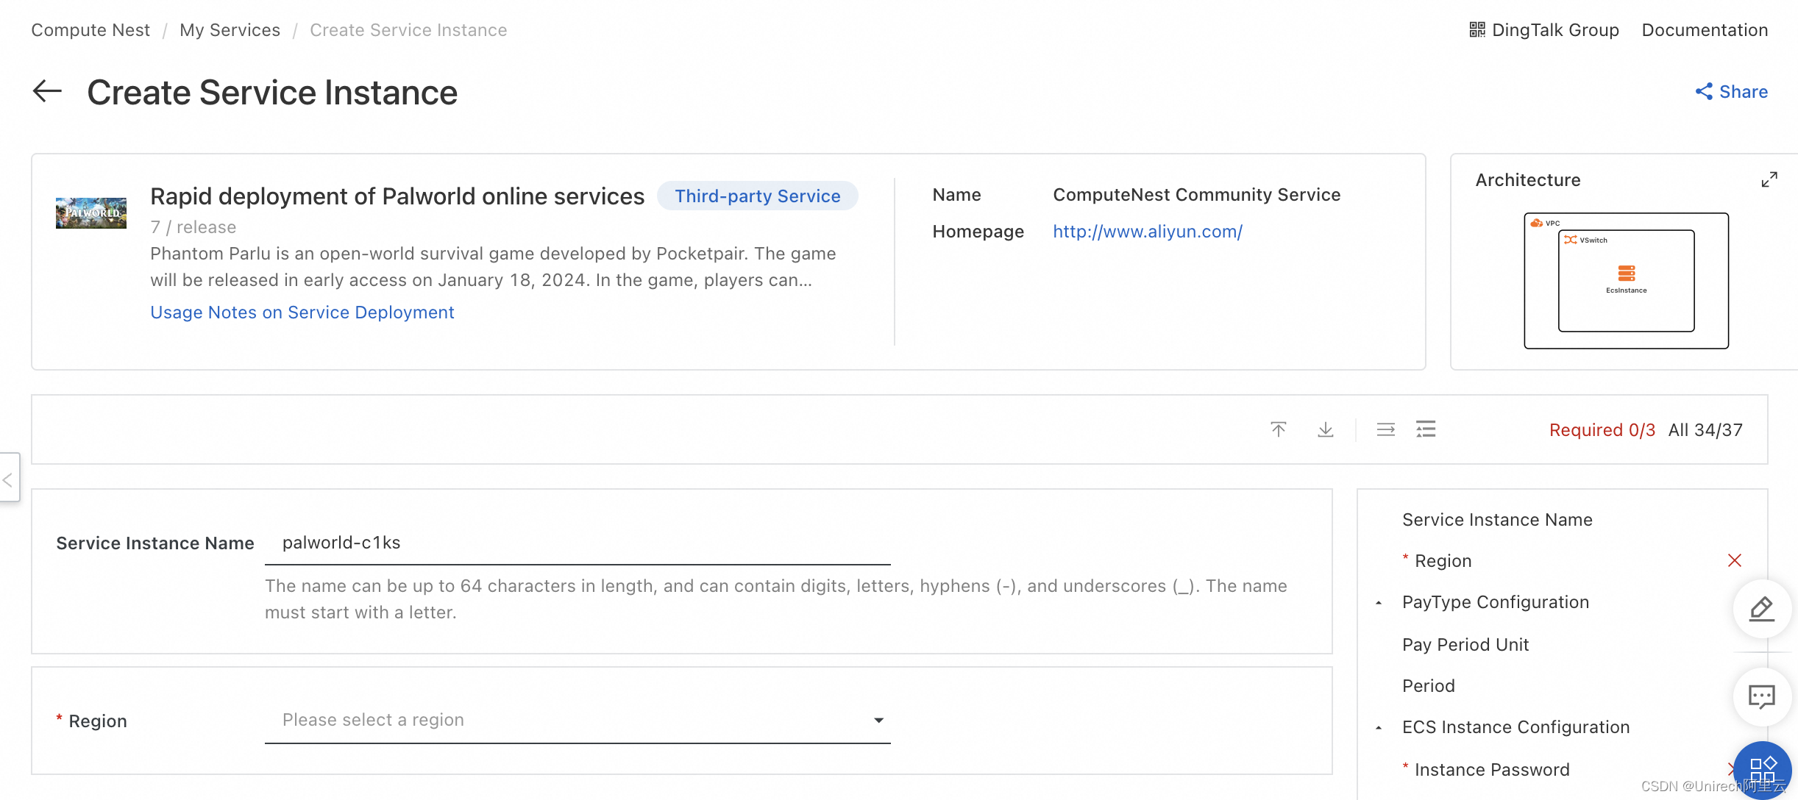Click 'Rapid deployment of Palworld online services' title

coord(397,196)
